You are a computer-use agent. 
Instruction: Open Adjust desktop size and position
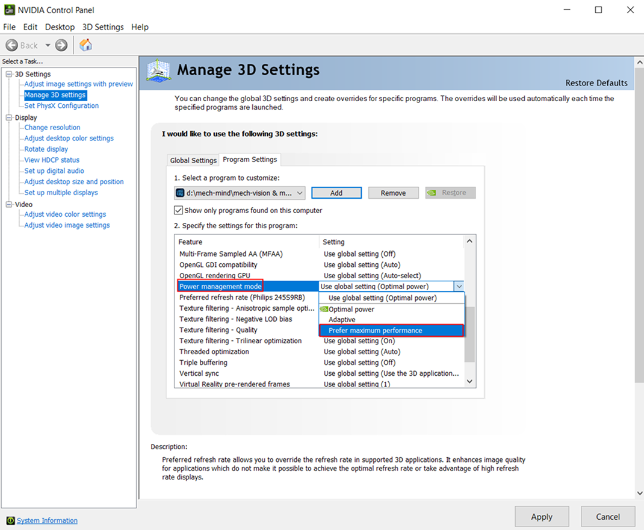pos(74,182)
